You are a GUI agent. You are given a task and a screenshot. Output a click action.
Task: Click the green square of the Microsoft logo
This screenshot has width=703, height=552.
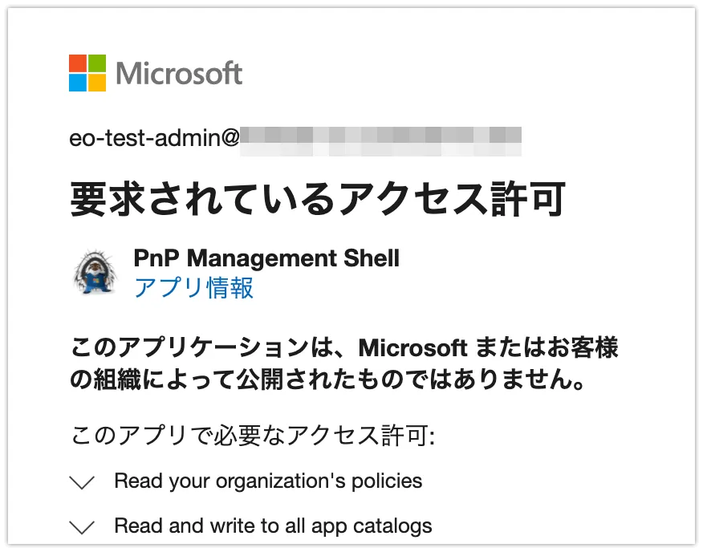(97, 63)
